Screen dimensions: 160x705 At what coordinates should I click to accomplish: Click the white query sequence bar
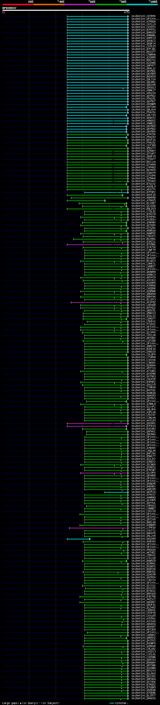(66, 11)
